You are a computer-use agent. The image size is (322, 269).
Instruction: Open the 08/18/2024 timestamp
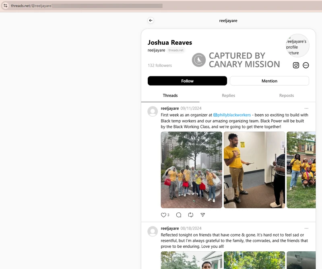pos(191,228)
